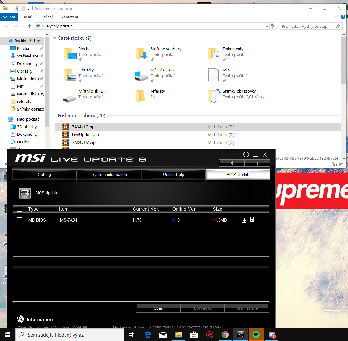The image size is (348, 341).
Task: Select referáty in navigation pane
Action: click(x=21, y=101)
